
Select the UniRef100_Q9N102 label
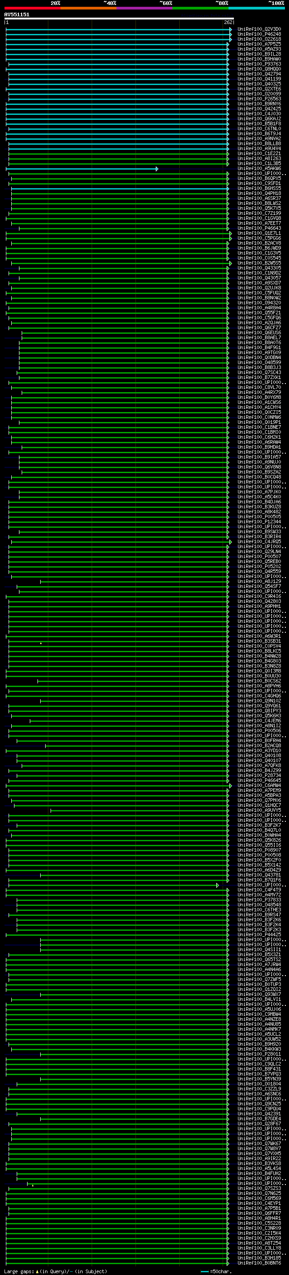259,701
